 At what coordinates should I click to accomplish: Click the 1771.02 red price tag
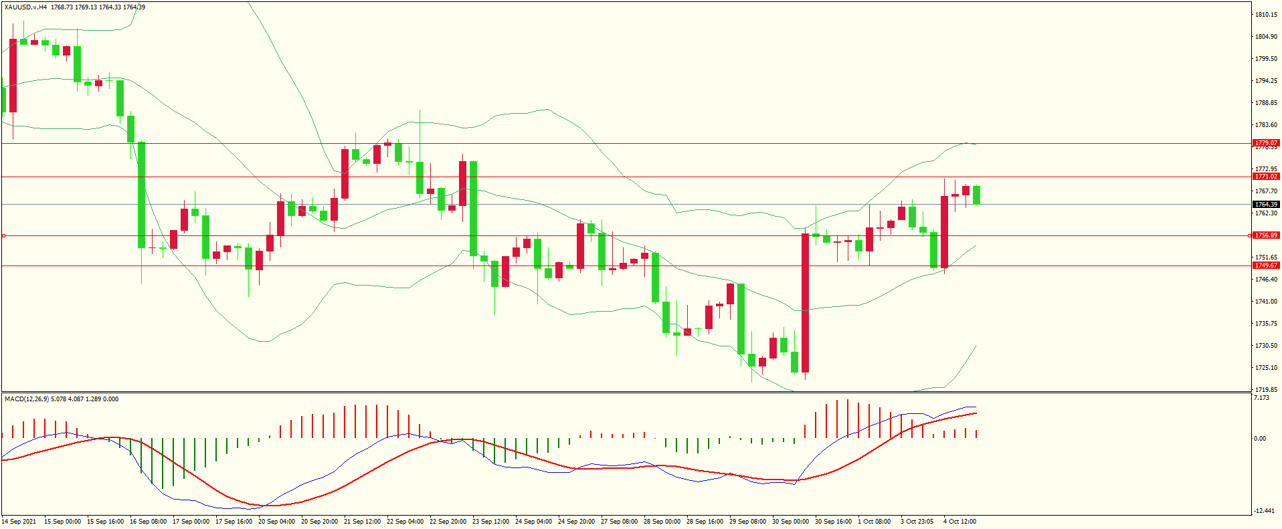(1265, 177)
